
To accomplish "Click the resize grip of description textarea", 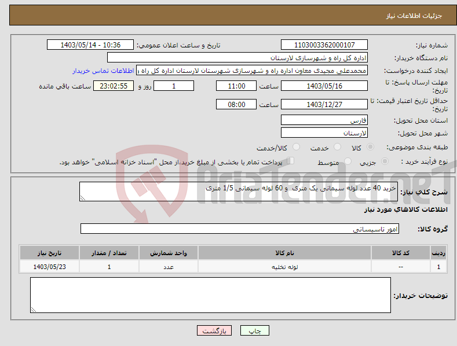I will pyautogui.click(x=82, y=198).
